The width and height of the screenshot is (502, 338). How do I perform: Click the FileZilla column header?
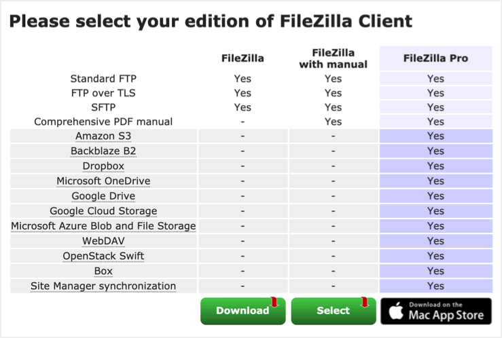click(243, 58)
